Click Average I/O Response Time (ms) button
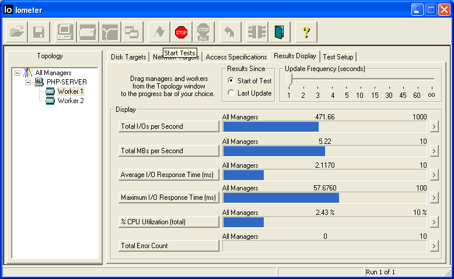454x279 pixels. coord(169,175)
